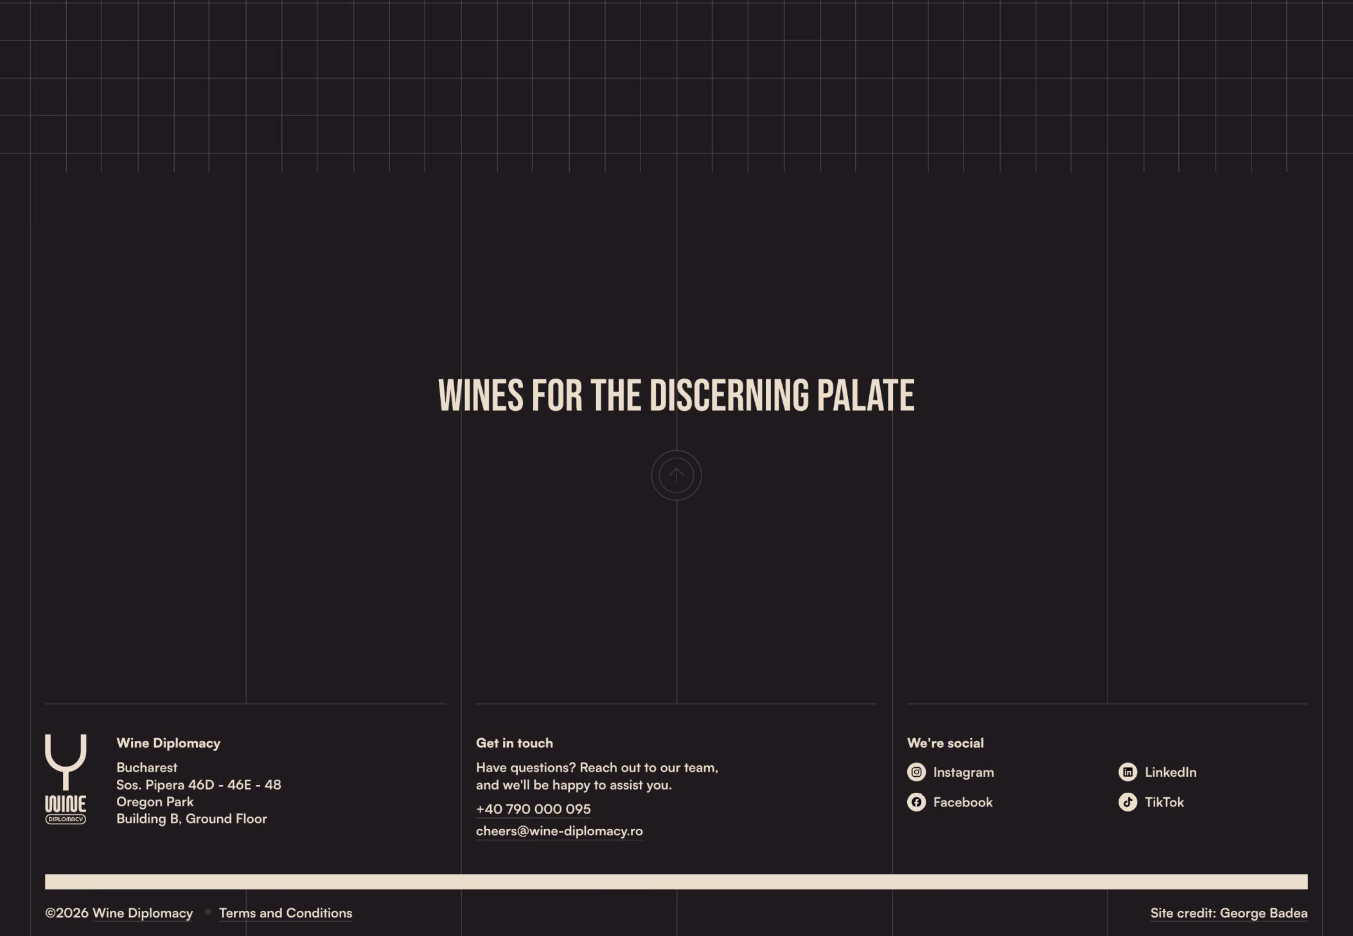Call the phone number +40 790 000 095
Screen dimensions: 1353x936
pos(533,809)
